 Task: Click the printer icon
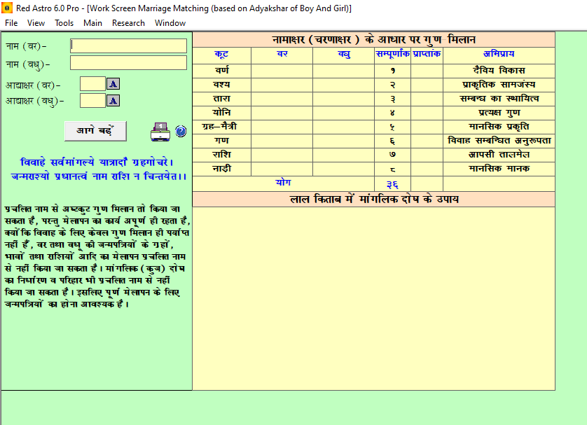point(160,132)
